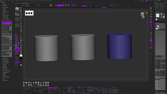Image resolution: width=167 pixels, height=94 pixels.
Task: Open the stroke type picker with dotted arc
Action: pos(17,14)
